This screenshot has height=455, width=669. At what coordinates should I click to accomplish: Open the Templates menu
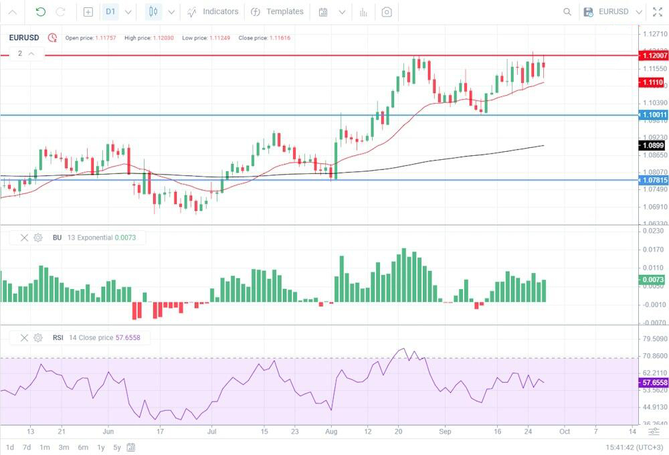tap(277, 11)
